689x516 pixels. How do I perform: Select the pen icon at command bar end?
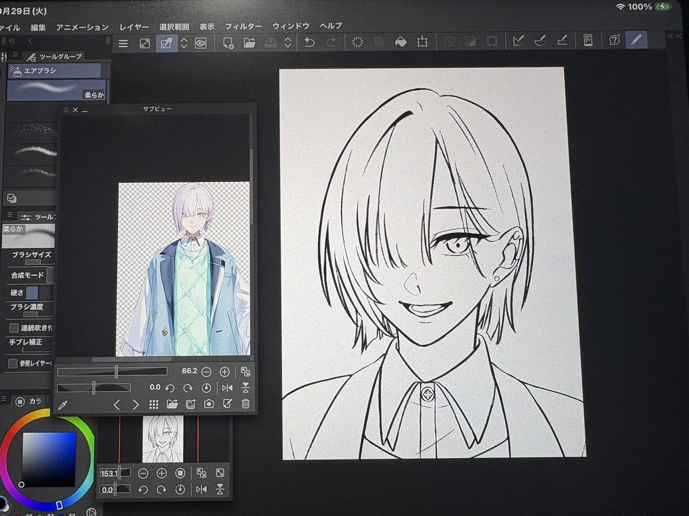tap(636, 40)
